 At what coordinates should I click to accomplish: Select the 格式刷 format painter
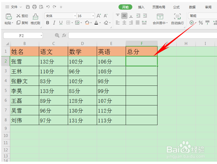(35, 19)
